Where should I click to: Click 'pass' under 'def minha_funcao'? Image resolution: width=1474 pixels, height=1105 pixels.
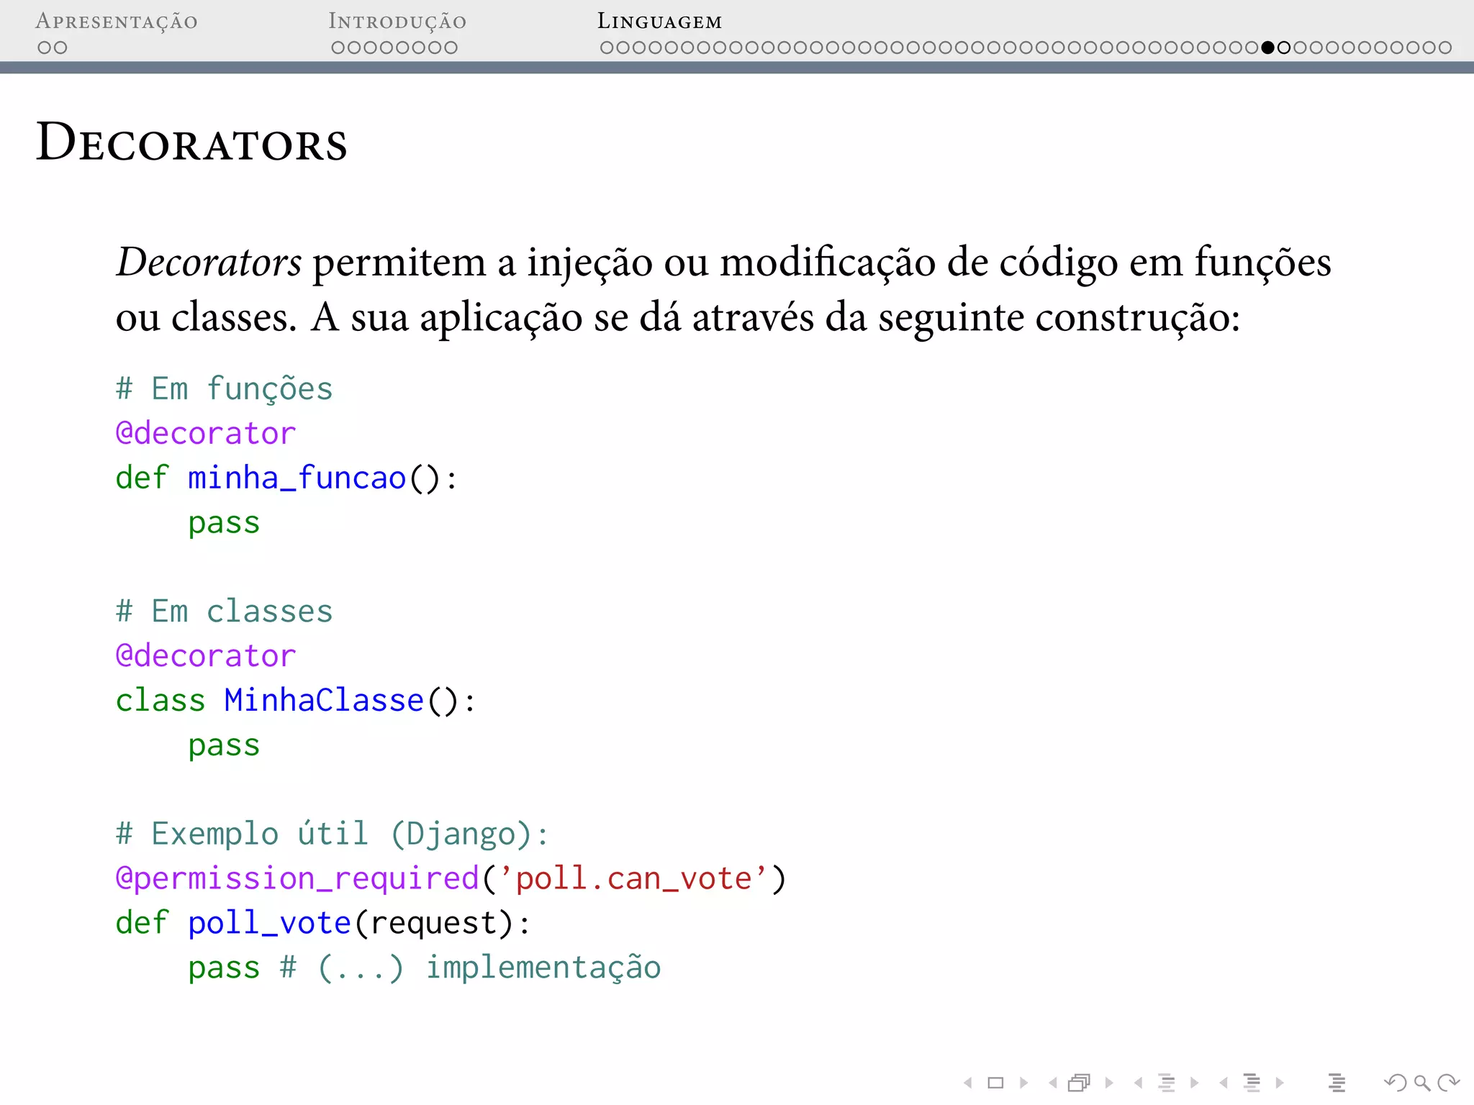tap(224, 524)
